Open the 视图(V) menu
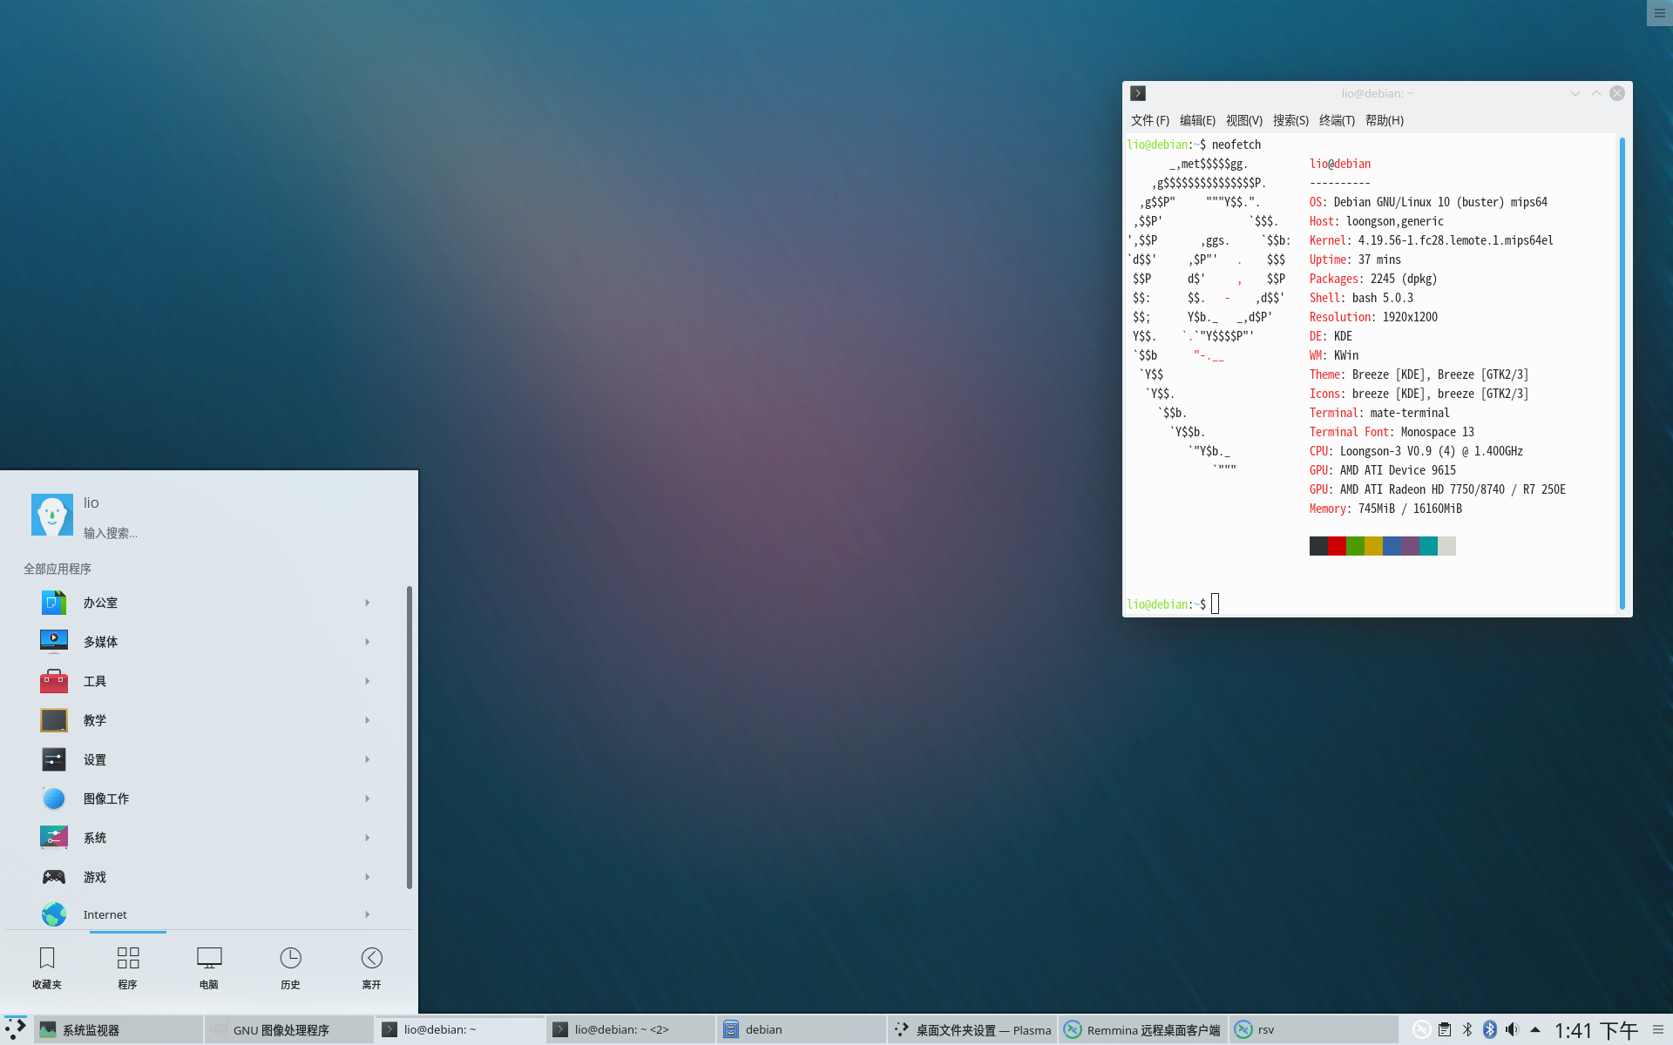Viewport: 1673px width, 1045px height. (x=1243, y=120)
